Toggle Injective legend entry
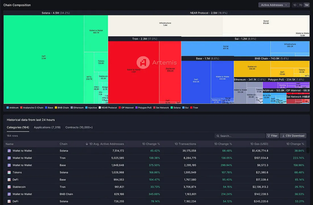313x205 pixels. click(x=91, y=108)
